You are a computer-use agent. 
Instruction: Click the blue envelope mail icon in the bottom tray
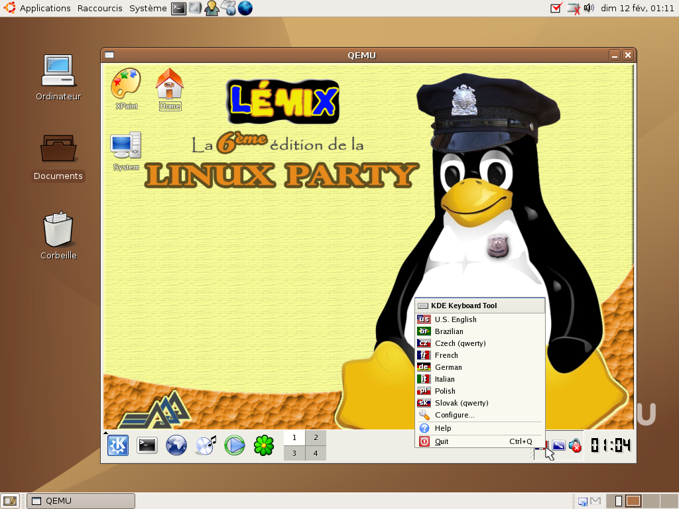tap(583, 502)
